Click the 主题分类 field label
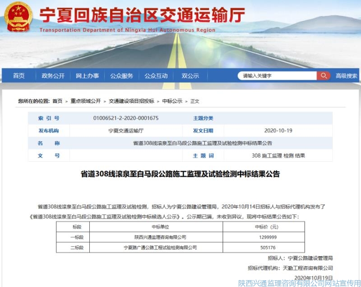The image size is (361, 287). (203, 118)
